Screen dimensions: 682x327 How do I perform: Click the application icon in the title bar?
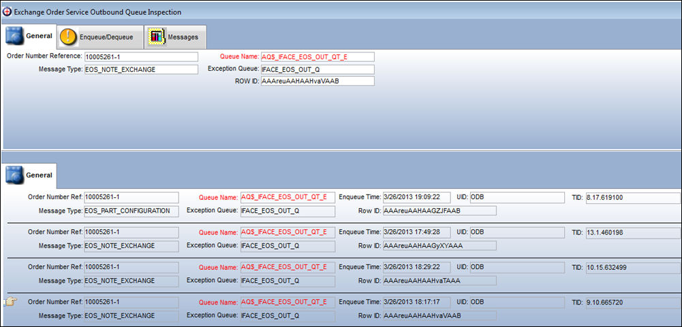point(7,12)
